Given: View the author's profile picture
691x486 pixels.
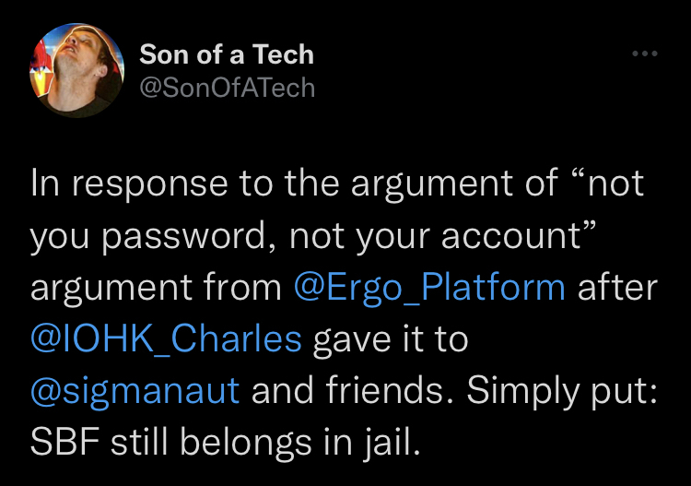Looking at the screenshot, I should tap(76, 71).
